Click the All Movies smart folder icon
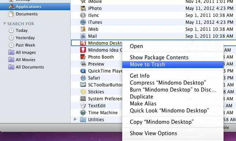Screen dimensions: 236x141 [x=11, y=60]
